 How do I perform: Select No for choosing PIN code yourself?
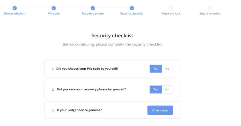(x=167, y=69)
